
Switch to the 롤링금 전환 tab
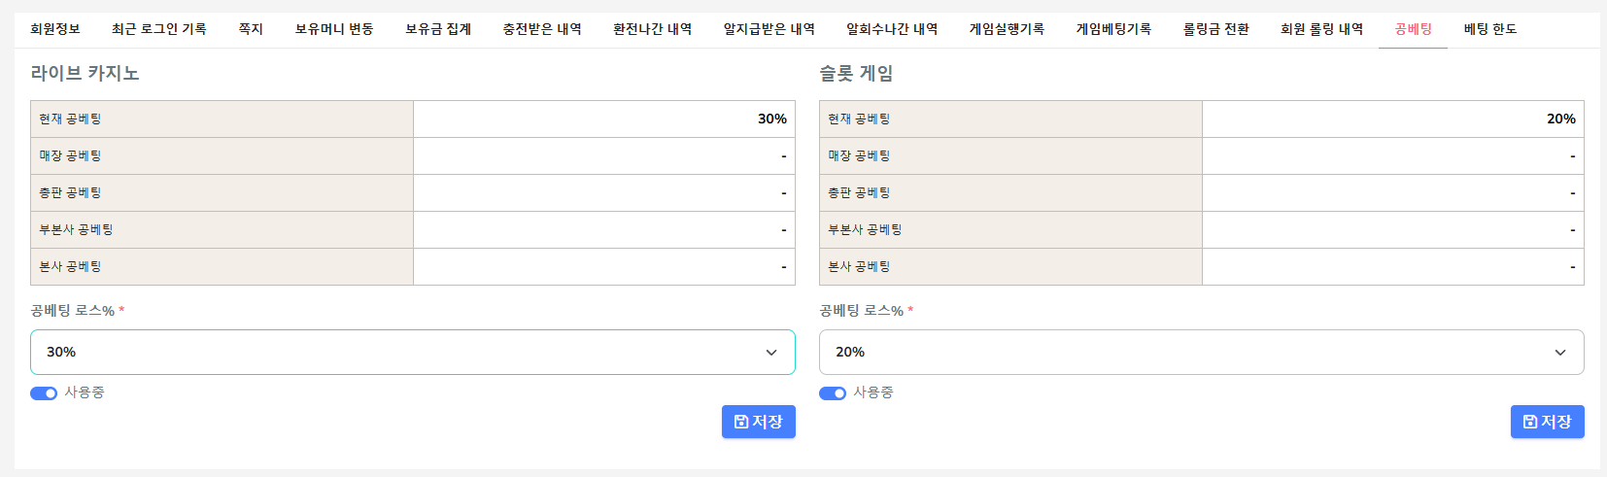point(1215,29)
